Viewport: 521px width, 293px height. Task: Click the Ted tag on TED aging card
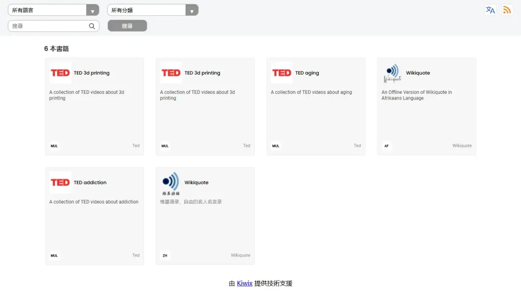click(x=357, y=146)
